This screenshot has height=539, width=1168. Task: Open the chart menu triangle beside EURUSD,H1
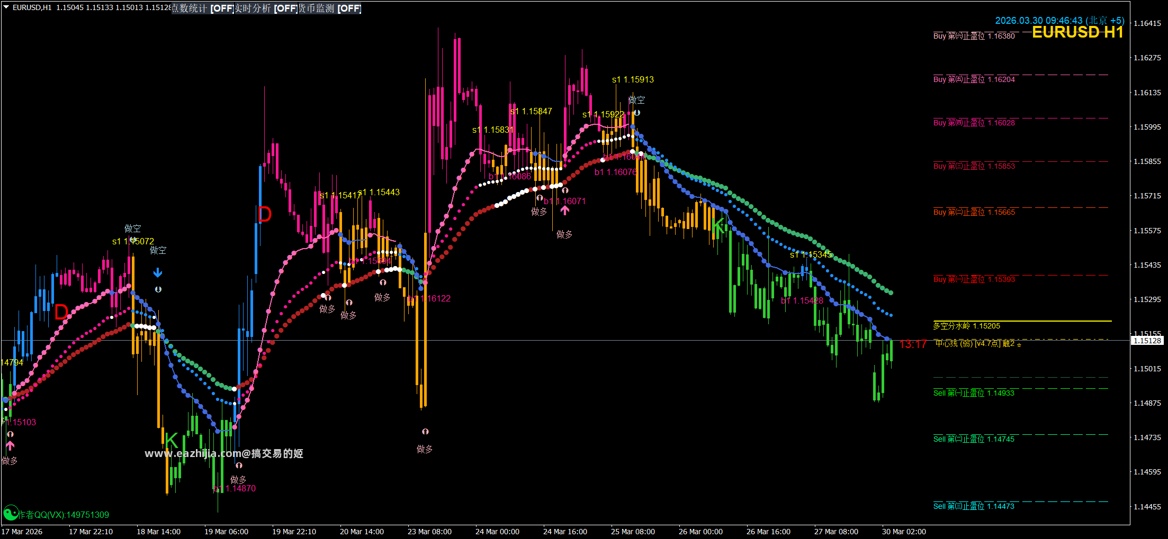[x=6, y=7]
